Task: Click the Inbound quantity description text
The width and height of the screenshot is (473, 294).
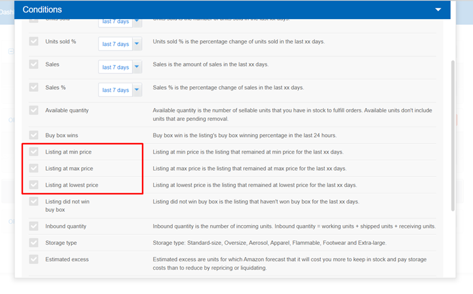Action: point(294,226)
